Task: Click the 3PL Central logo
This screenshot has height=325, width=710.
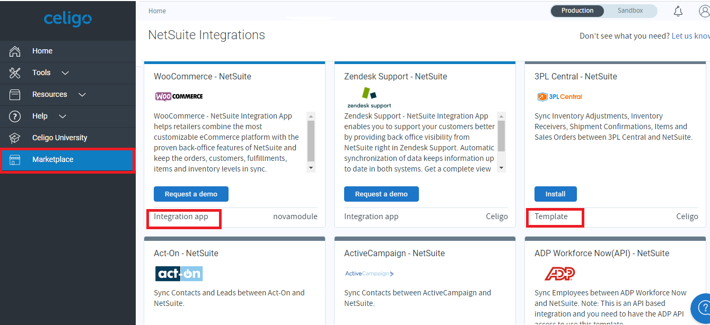Action: (559, 97)
